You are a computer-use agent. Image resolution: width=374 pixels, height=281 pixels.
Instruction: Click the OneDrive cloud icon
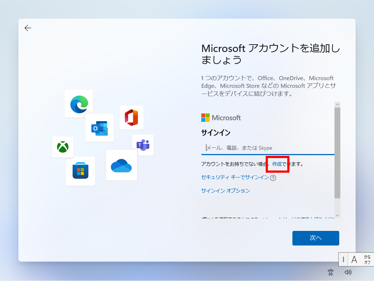pos(121,165)
